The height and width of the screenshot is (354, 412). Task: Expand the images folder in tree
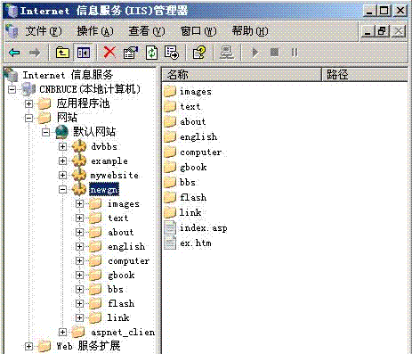pos(79,203)
